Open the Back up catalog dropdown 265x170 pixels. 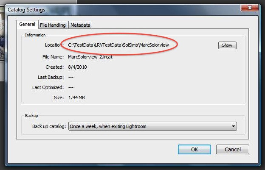click(x=152, y=126)
